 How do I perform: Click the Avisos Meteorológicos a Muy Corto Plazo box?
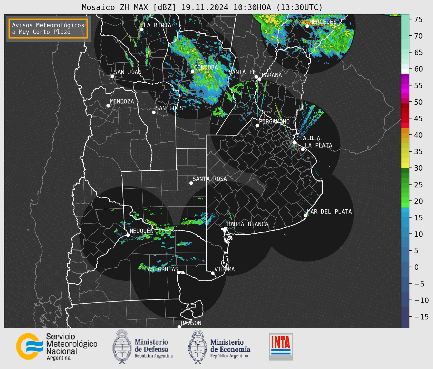pos(48,28)
